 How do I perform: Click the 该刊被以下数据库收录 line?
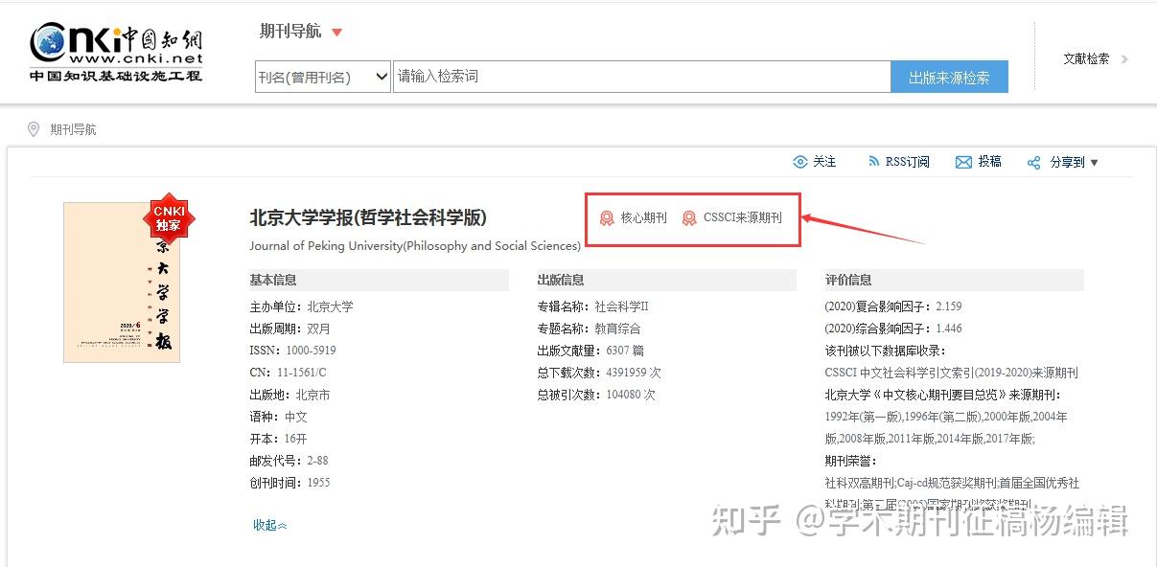click(885, 351)
